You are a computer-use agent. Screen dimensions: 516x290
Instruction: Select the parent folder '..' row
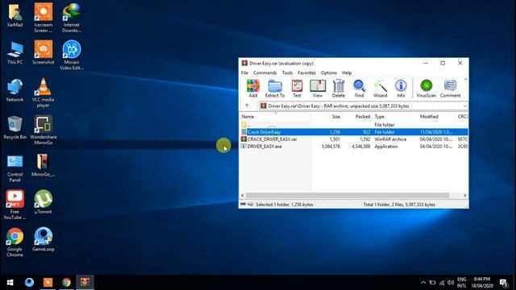point(354,125)
